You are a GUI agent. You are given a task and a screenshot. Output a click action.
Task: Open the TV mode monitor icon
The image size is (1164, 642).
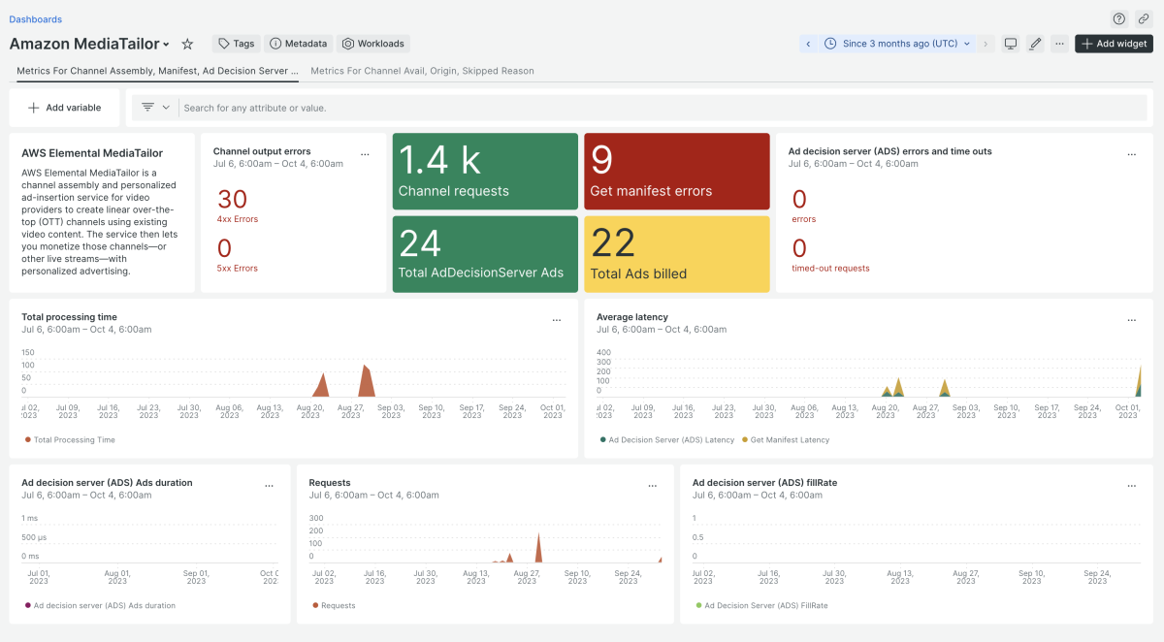tap(1011, 44)
